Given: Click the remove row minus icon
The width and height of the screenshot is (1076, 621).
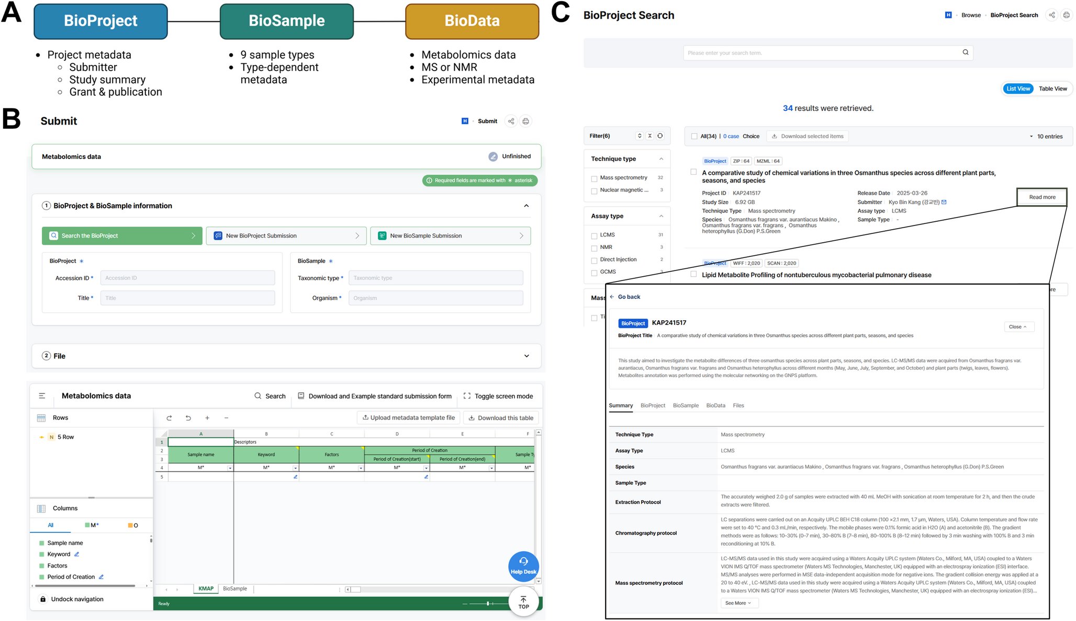Looking at the screenshot, I should point(226,417).
